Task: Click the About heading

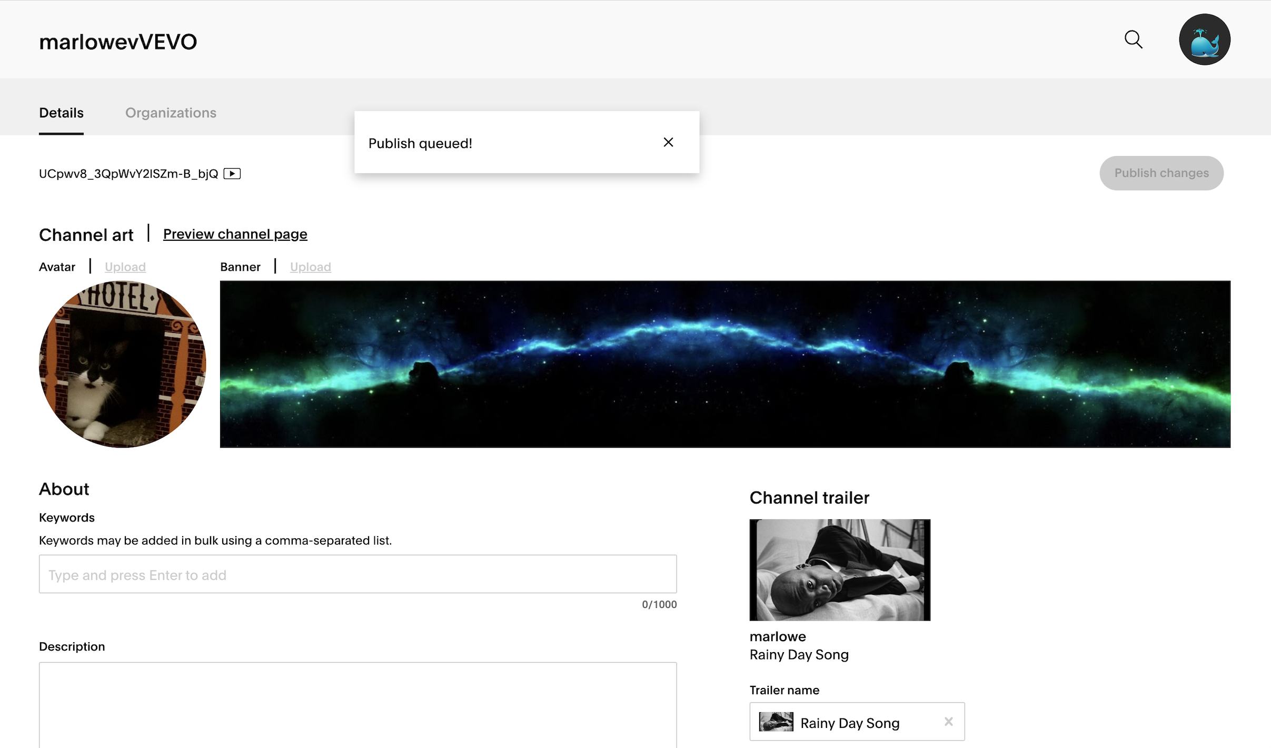Action: 64,489
